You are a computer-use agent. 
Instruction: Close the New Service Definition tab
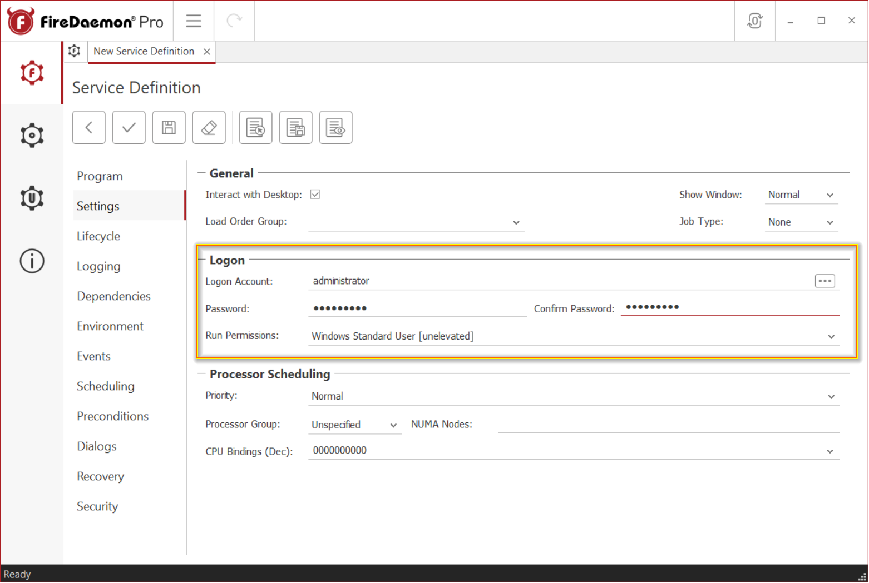click(x=207, y=52)
